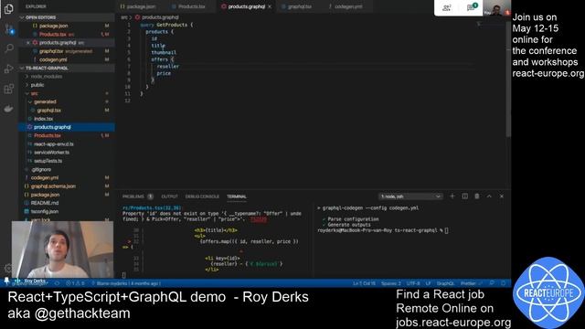Click the editor vertical scrollbar
Image resolution: width=585 pixels, height=329 pixels.
coord(508,79)
